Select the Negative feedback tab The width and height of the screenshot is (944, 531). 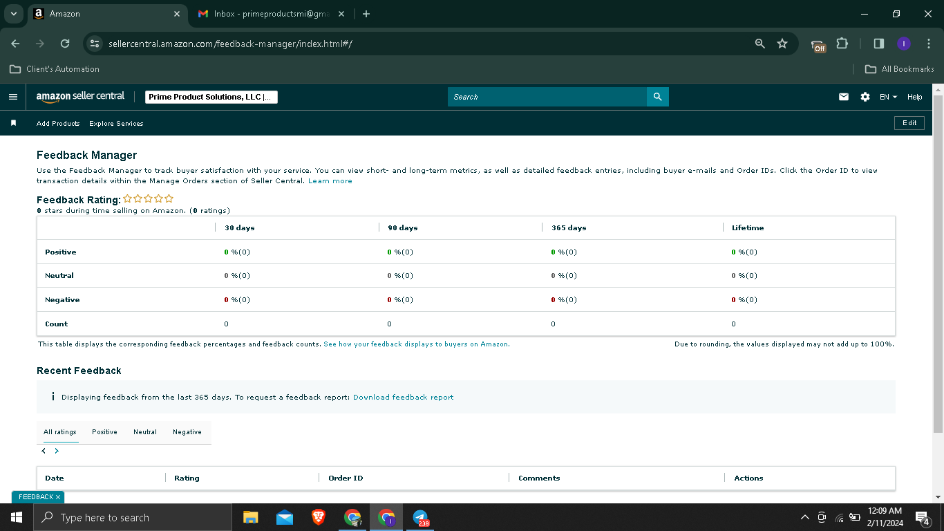tap(187, 432)
